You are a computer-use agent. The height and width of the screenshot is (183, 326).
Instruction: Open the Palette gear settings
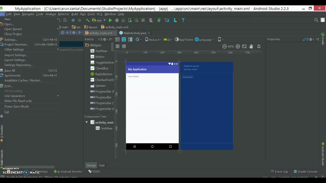click(105, 39)
